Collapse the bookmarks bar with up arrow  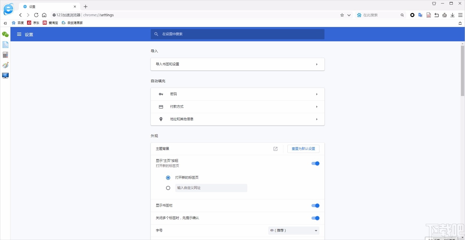tap(460, 23)
